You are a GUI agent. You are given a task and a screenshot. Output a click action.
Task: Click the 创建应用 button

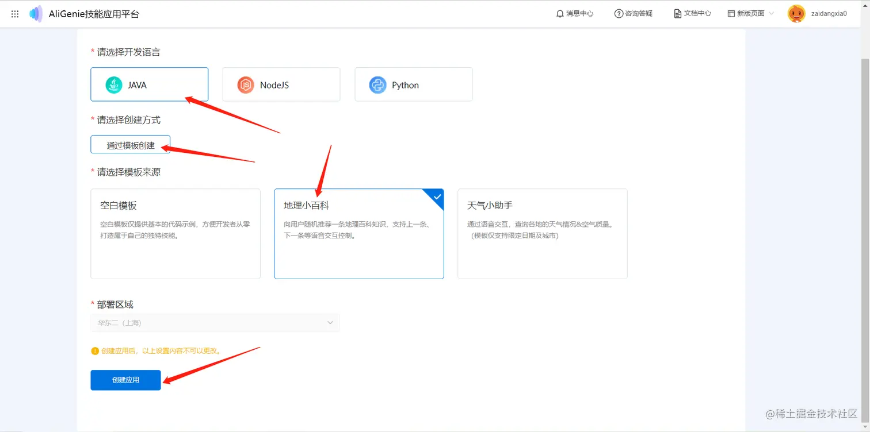pos(125,380)
